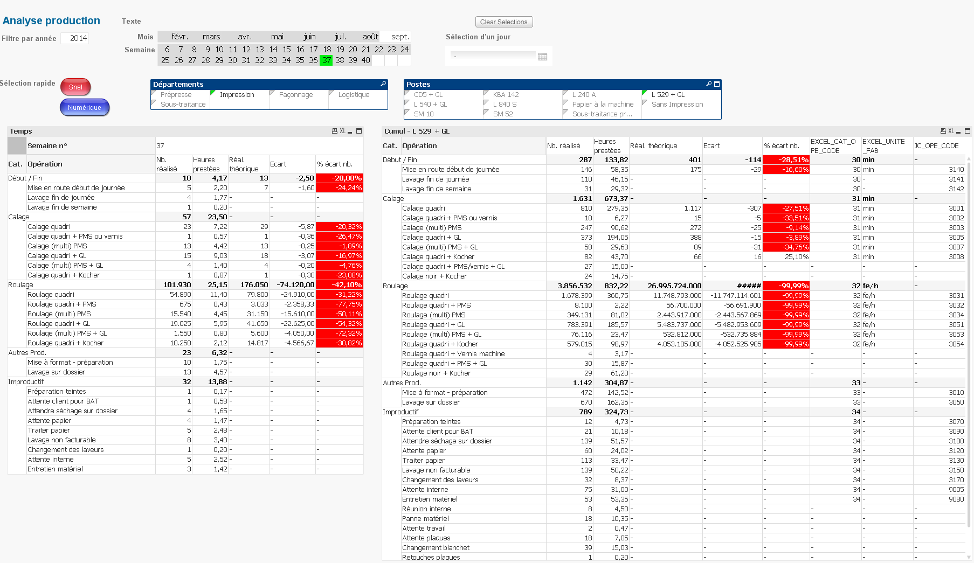
Task: Select month mai in Mois filter
Action: [277, 37]
